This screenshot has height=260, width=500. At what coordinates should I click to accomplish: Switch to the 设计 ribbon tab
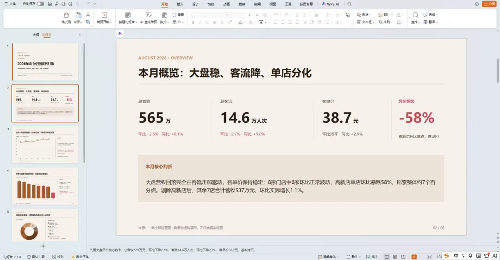tap(195, 4)
